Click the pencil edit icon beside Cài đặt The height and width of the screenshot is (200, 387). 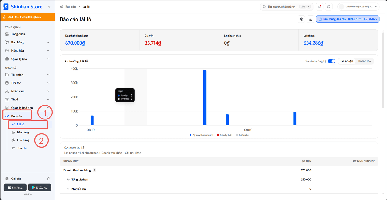48,179
